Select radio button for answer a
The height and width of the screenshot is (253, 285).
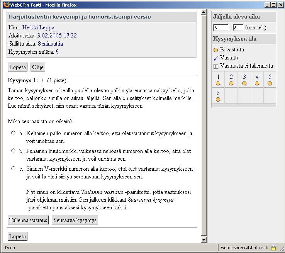coord(13,133)
